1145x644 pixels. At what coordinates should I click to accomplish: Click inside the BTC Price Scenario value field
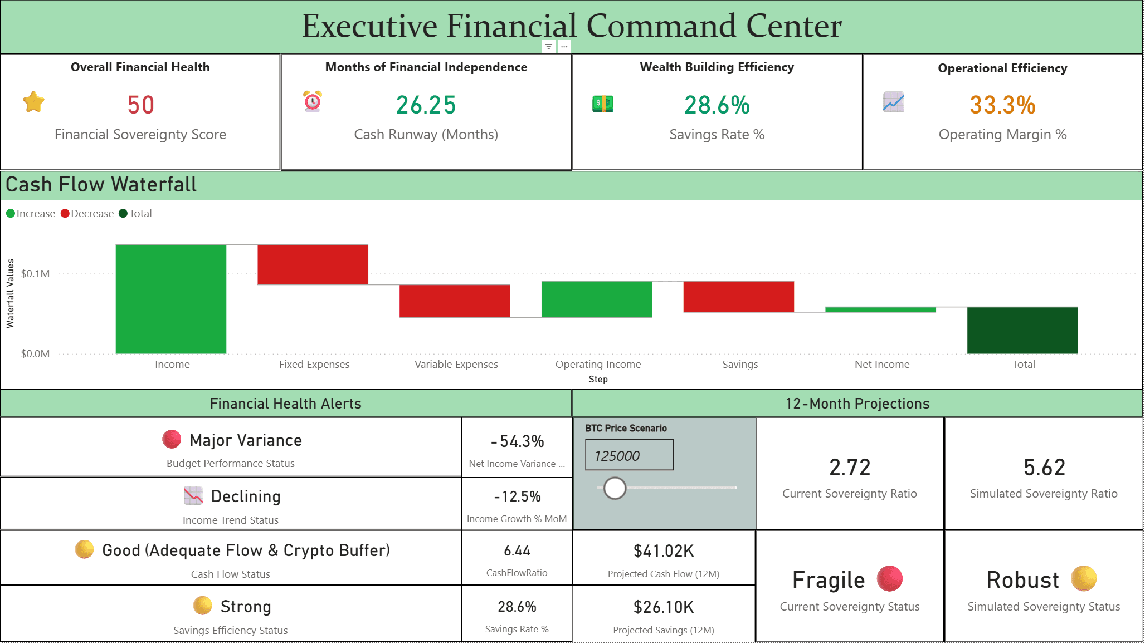[628, 455]
